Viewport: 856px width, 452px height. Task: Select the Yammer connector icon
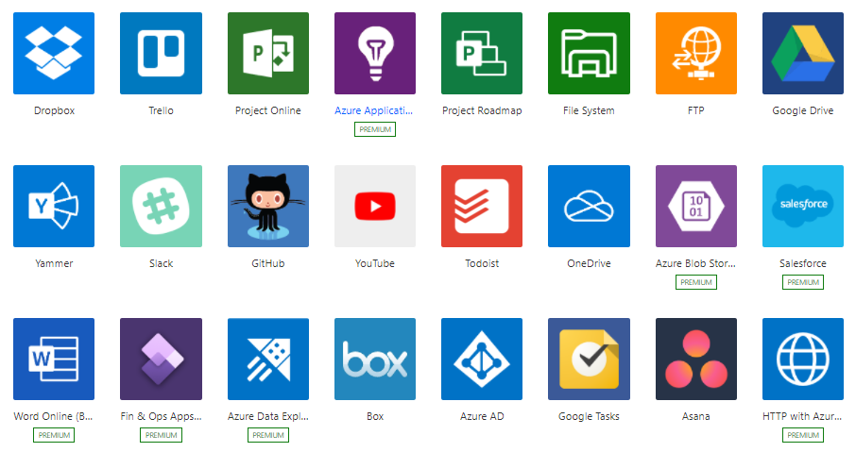[54, 206]
